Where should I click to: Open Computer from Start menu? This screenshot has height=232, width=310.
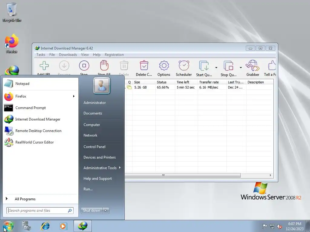[92, 125]
